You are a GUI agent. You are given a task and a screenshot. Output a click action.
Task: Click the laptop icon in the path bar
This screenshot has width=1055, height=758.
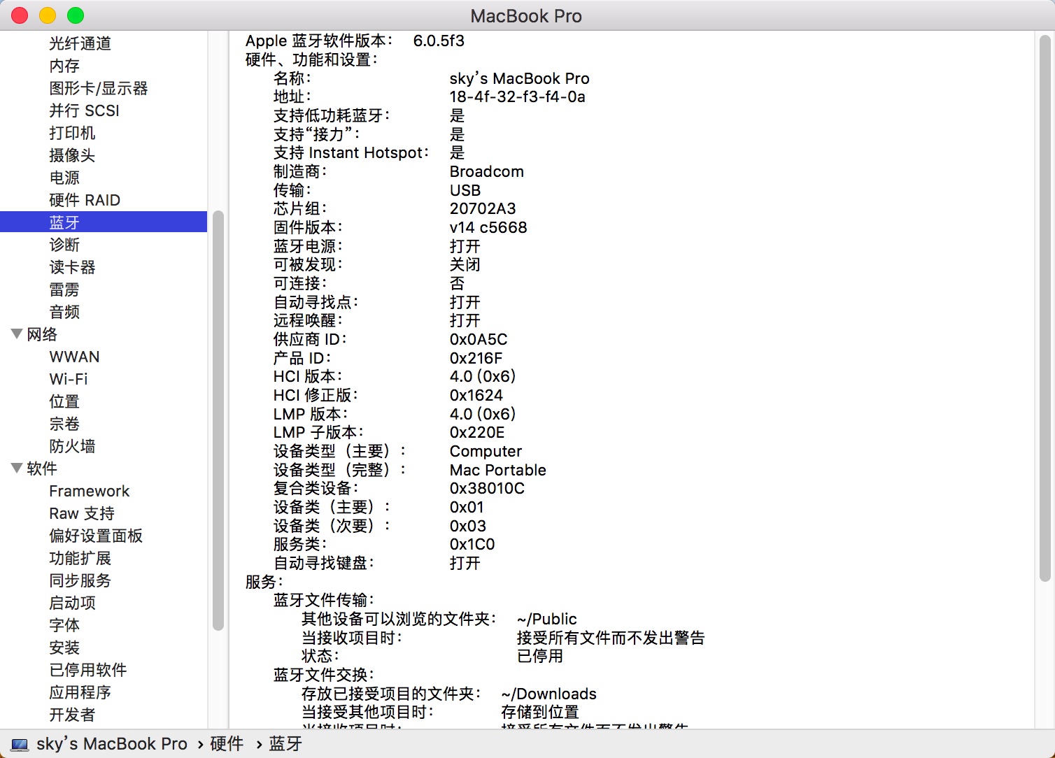[20, 744]
